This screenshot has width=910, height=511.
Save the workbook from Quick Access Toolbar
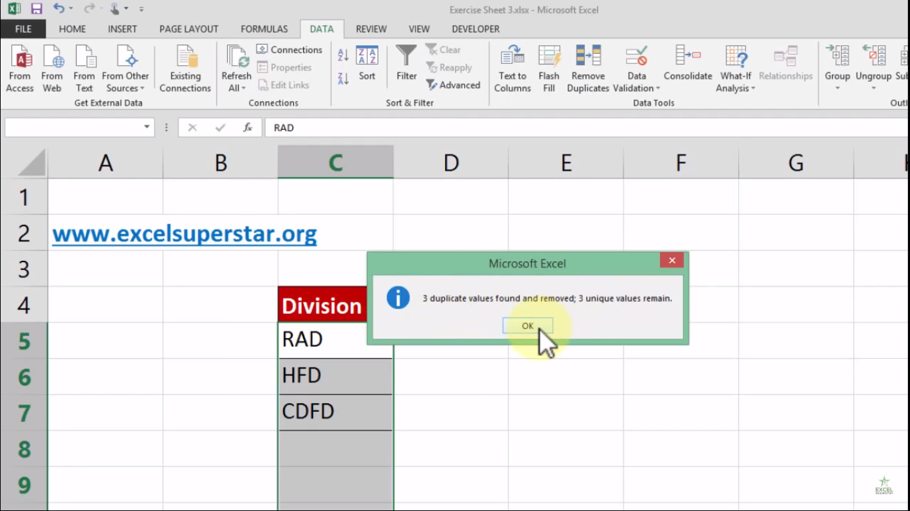[x=37, y=9]
